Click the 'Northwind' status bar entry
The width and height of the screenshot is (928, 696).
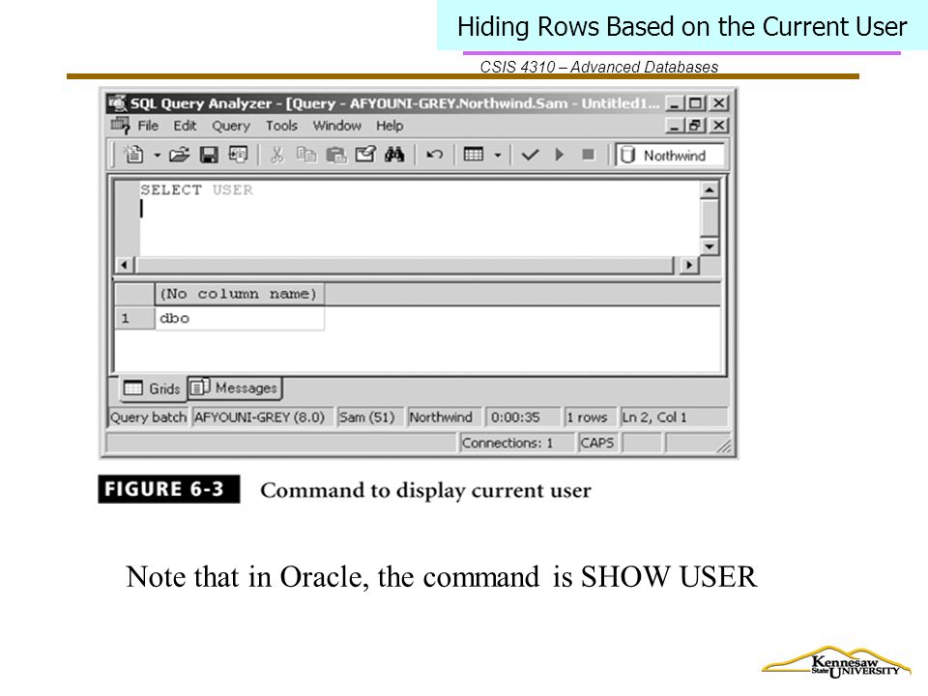441,418
